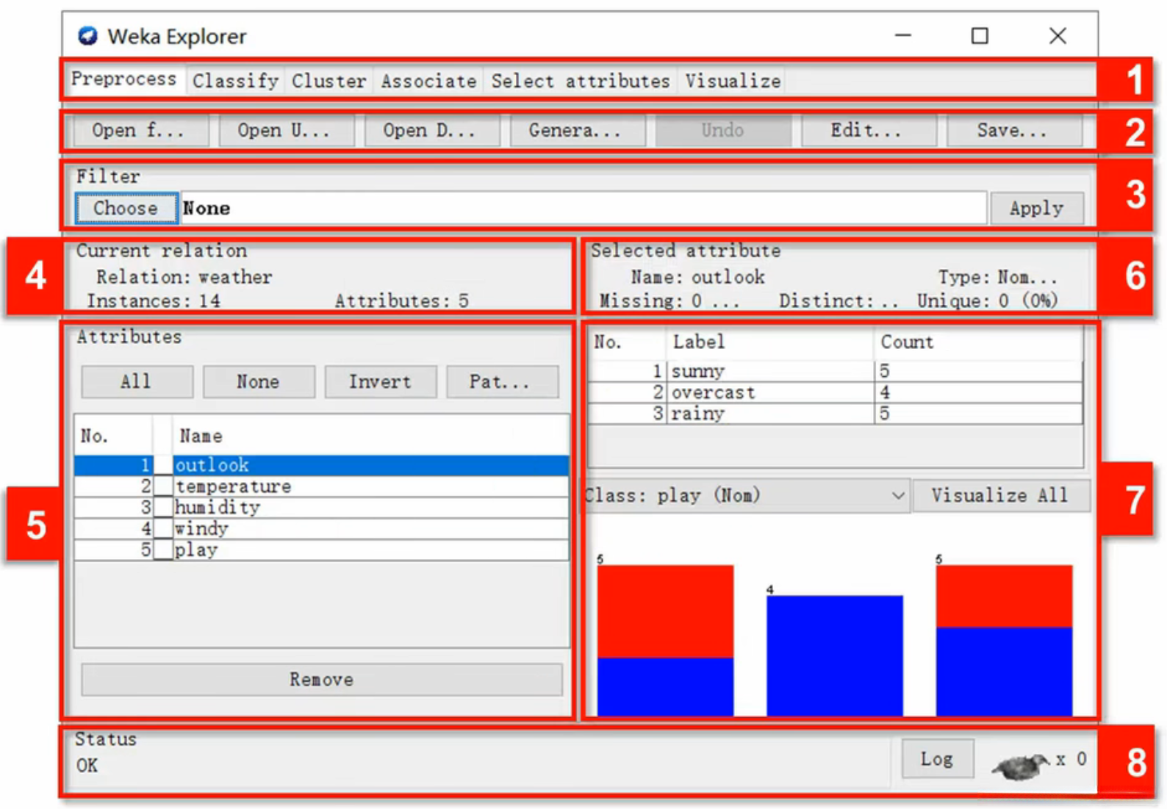Open the Class: play (Nom) dropdown
The width and height of the screenshot is (1167, 809).
(x=747, y=496)
